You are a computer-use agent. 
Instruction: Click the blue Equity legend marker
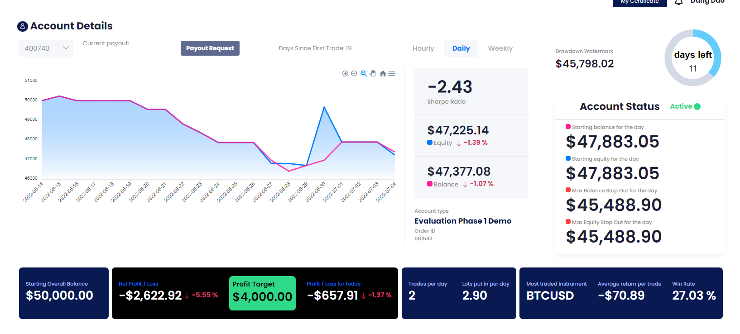[430, 142]
